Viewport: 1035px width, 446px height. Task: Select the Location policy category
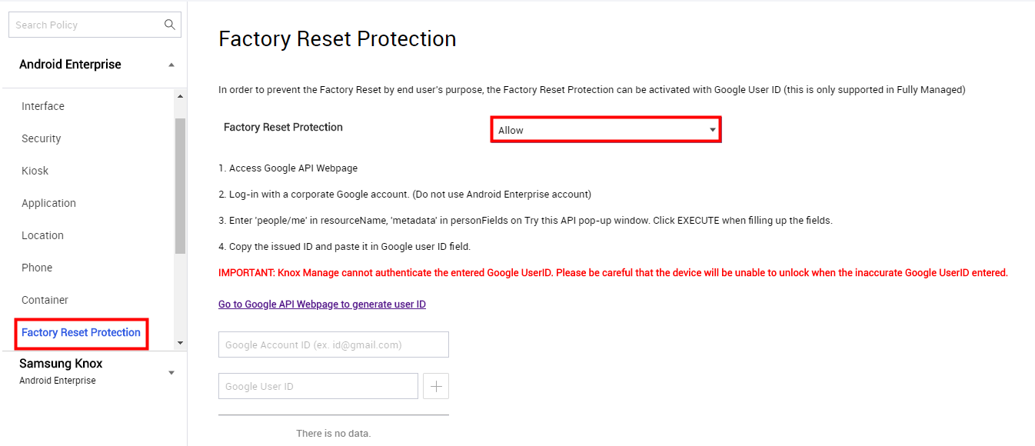pos(42,235)
